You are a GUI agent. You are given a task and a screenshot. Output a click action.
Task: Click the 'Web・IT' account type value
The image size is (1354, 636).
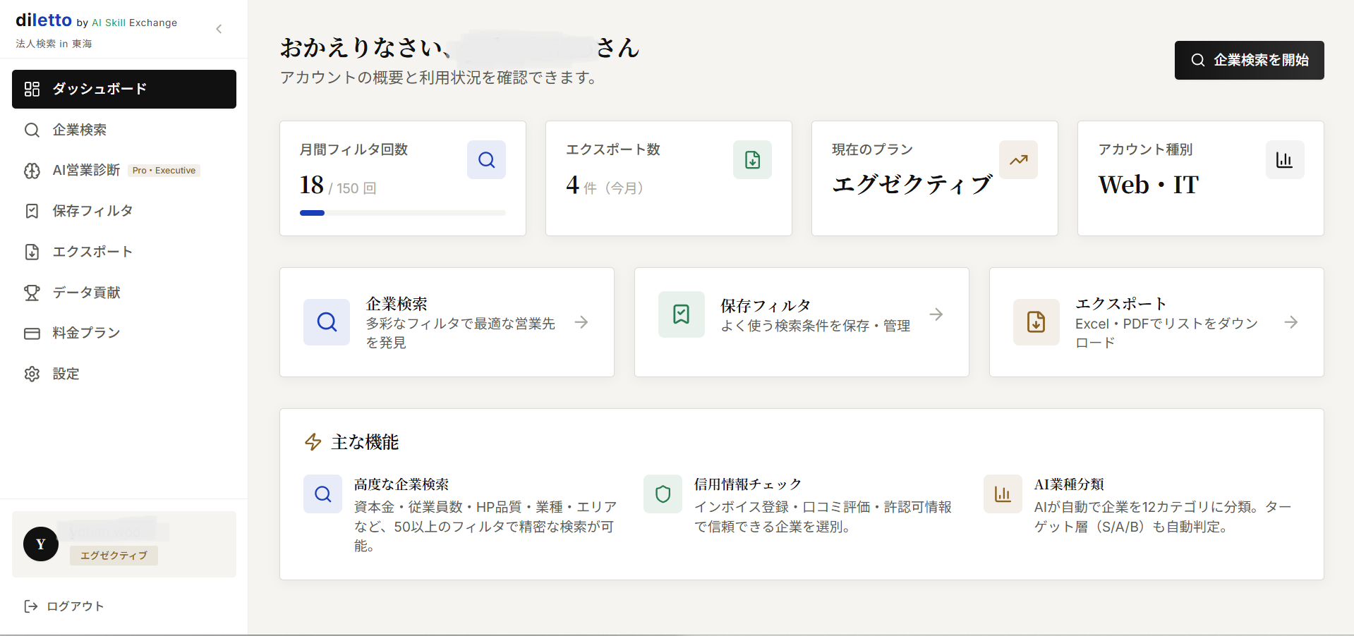click(1149, 185)
